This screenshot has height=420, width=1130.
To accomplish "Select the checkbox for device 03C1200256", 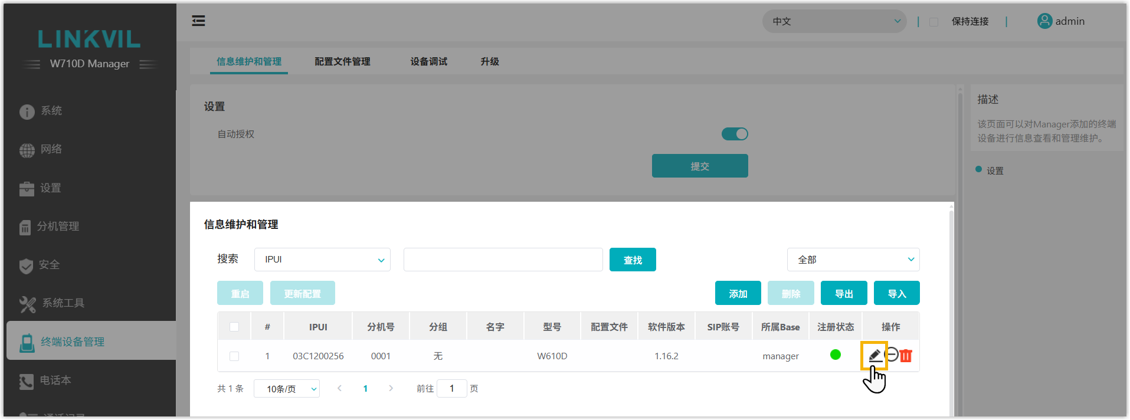I will [x=234, y=356].
